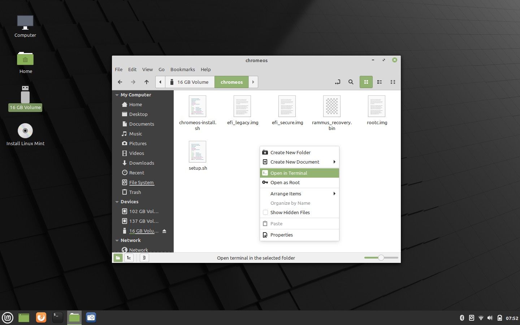Toggle the location entry path icon
520x325 pixels.
[337, 82]
